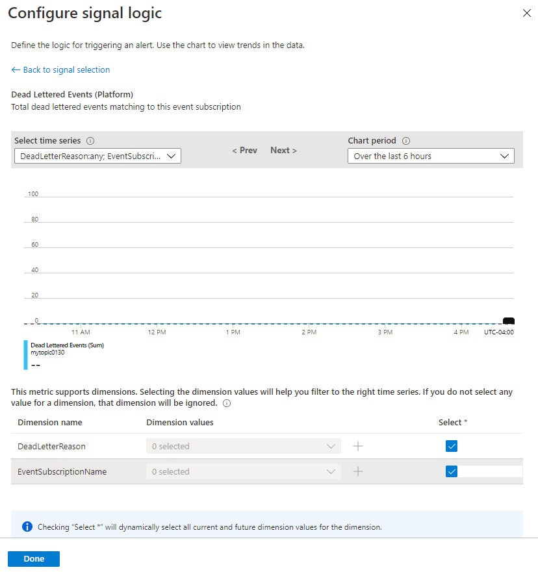
Task: Uncheck Select * for EventSubscriptionName
Action: tap(452, 471)
